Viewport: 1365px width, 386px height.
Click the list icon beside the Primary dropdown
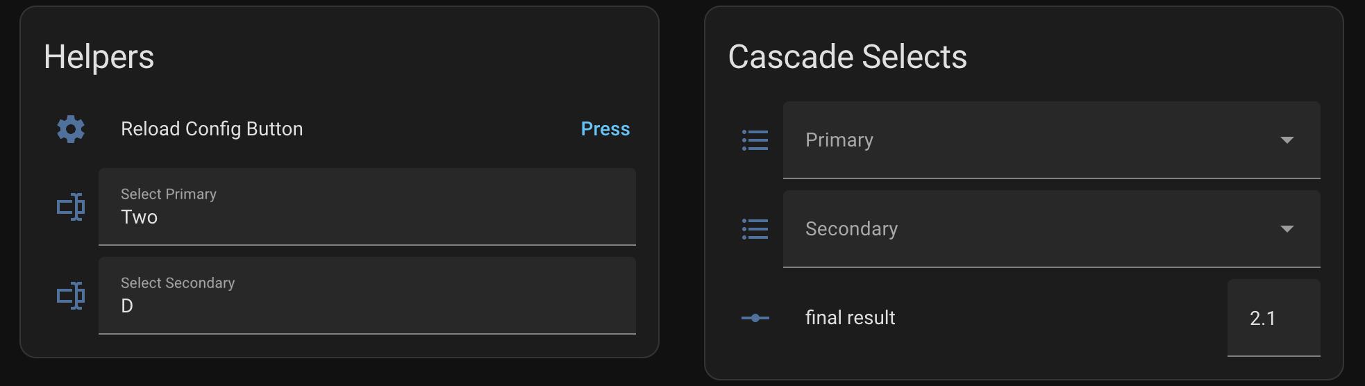[x=755, y=140]
